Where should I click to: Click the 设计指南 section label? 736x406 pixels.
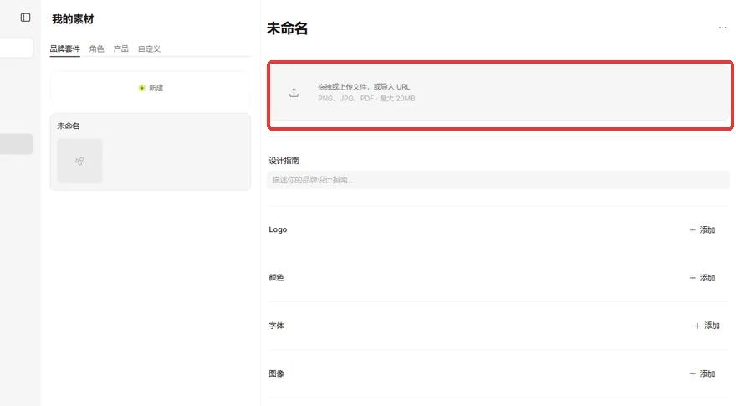284,161
